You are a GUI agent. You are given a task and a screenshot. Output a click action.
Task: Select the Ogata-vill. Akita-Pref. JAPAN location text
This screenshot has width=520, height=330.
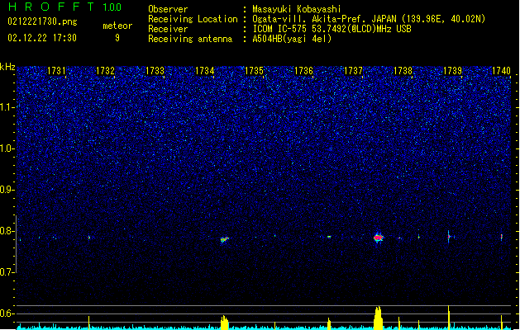pos(369,19)
